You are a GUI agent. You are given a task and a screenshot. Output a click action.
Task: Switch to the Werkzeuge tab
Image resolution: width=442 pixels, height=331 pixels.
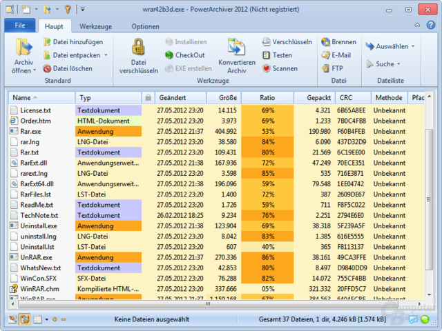(95, 26)
